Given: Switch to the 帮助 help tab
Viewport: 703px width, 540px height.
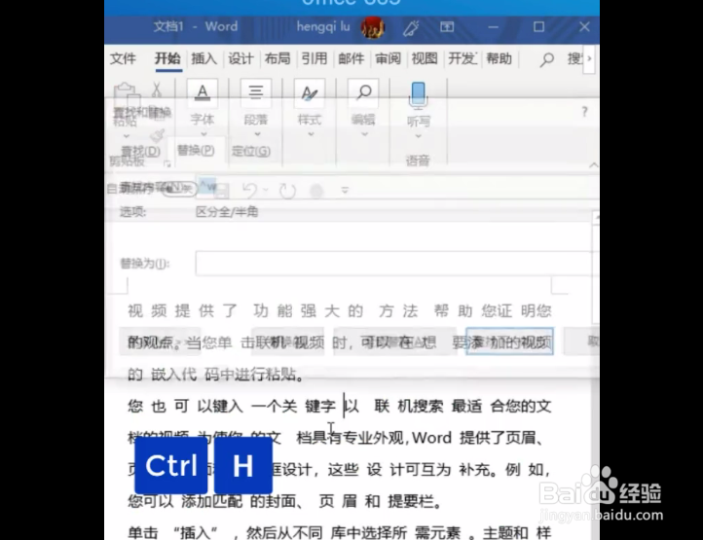Looking at the screenshot, I should [x=499, y=58].
